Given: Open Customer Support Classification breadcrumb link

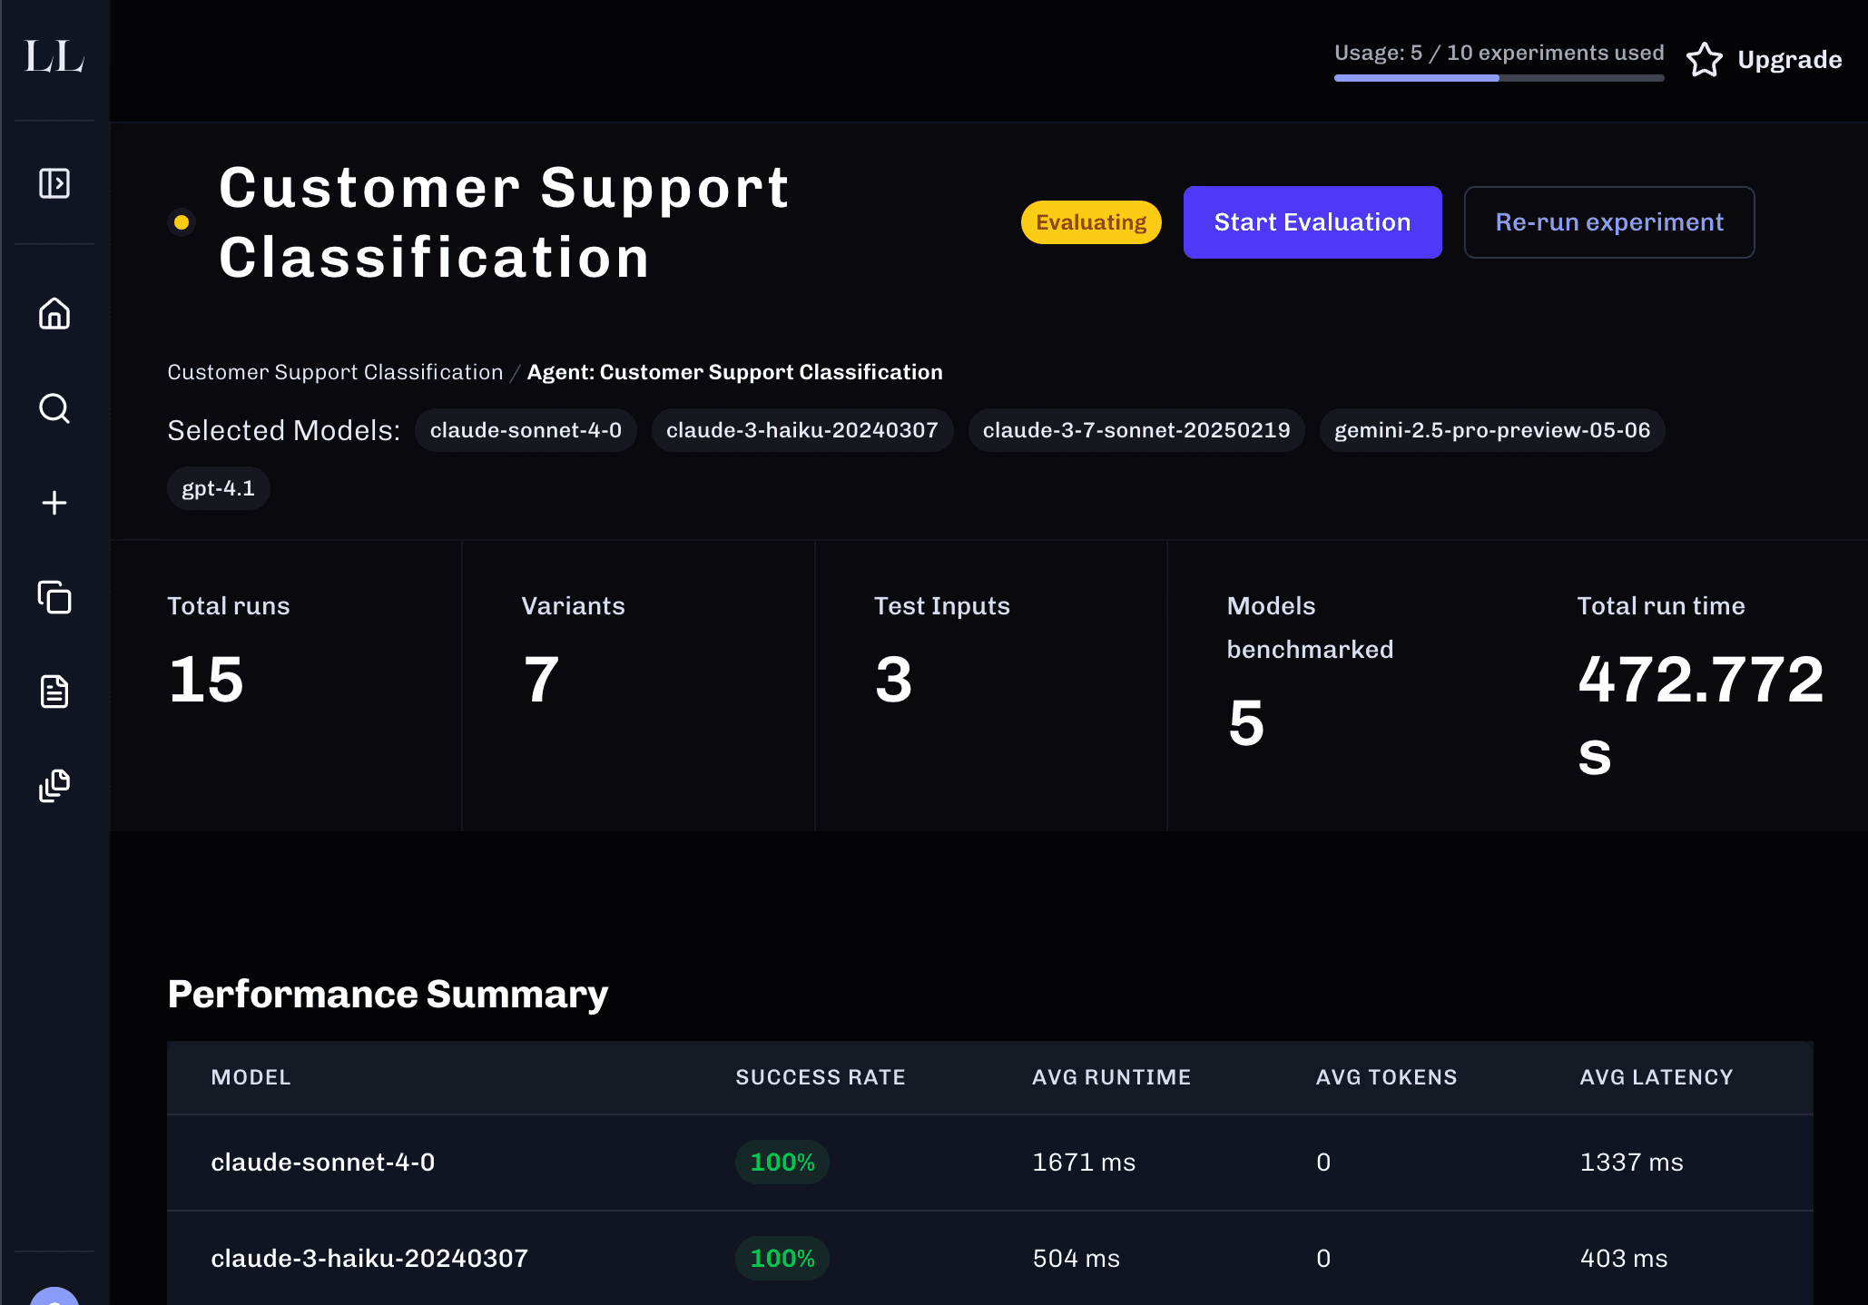Looking at the screenshot, I should (x=335, y=372).
